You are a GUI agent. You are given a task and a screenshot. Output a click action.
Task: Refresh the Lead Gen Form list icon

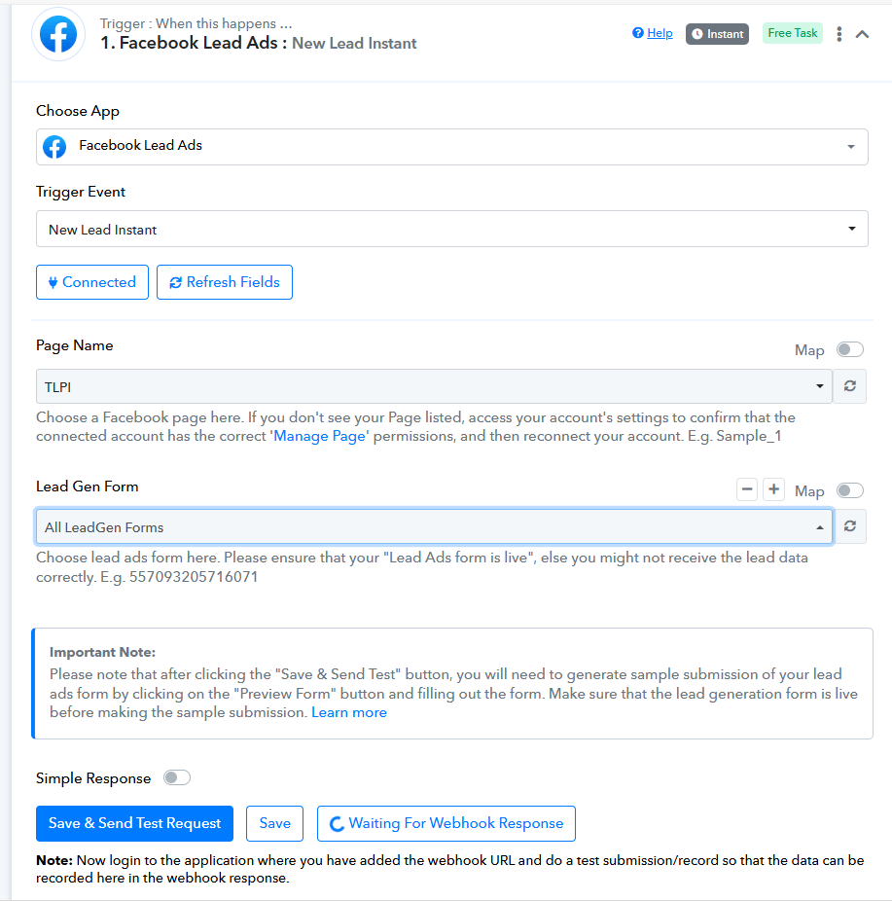[850, 526]
